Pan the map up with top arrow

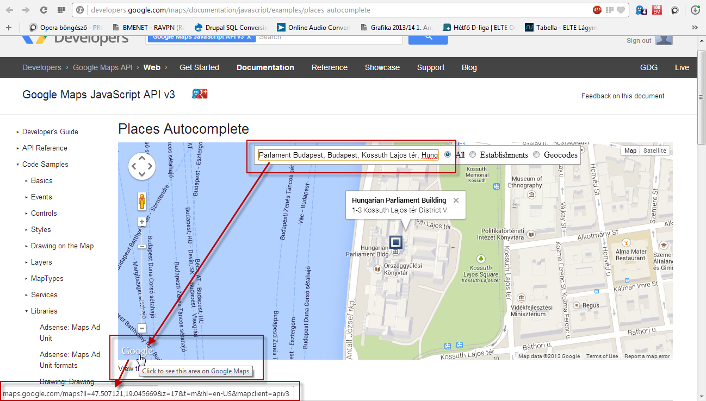(142, 159)
